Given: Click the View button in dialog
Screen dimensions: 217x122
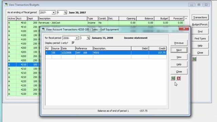Looking at the screenshot, I should click(179, 57).
